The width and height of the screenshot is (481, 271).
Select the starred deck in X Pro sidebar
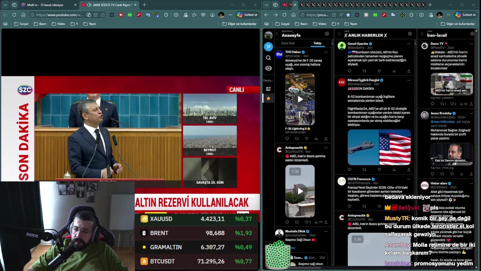(x=268, y=98)
